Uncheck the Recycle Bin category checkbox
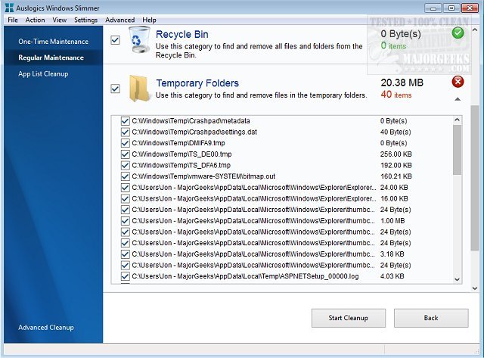This screenshot has height=358, width=484. click(x=115, y=40)
